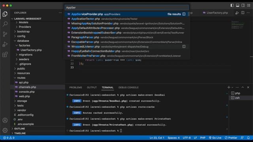Open the customize layout icon
The height and width of the screenshot is (142, 253).
249,5
